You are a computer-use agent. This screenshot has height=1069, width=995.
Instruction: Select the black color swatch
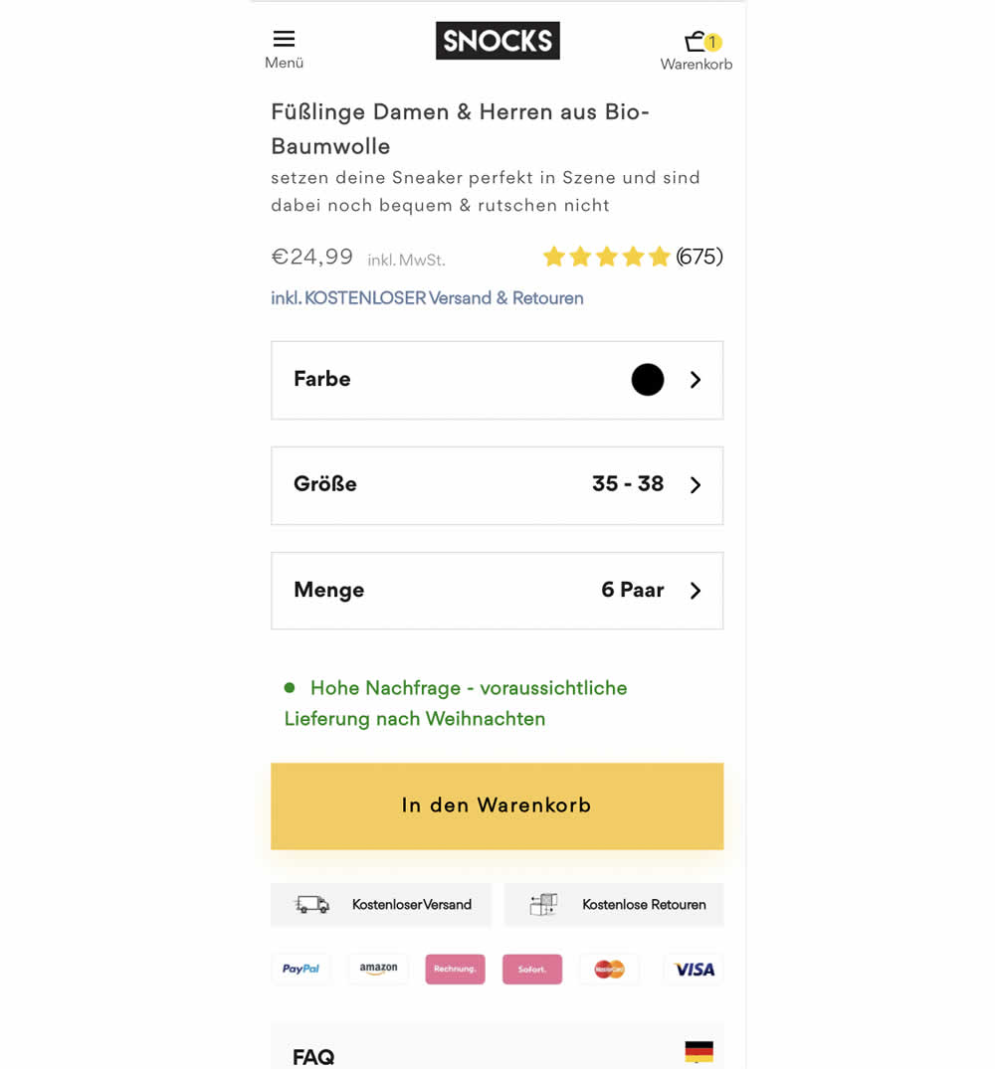click(647, 380)
